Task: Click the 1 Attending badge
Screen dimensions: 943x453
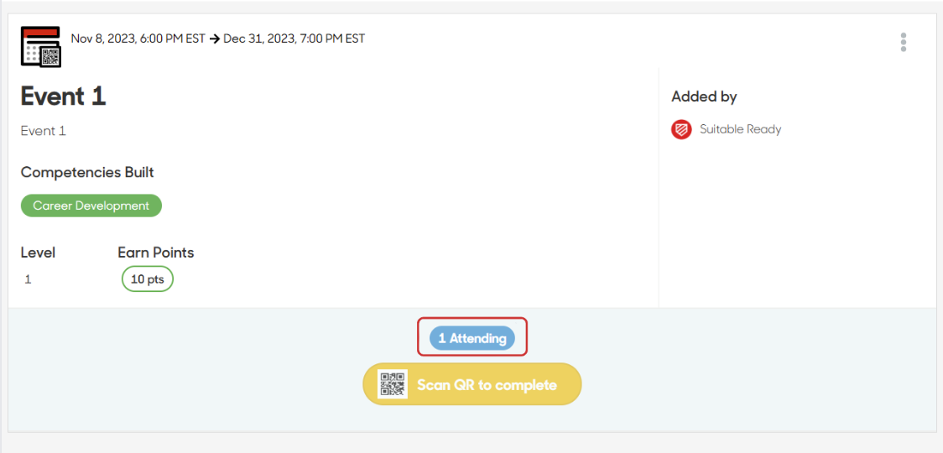Action: [472, 338]
